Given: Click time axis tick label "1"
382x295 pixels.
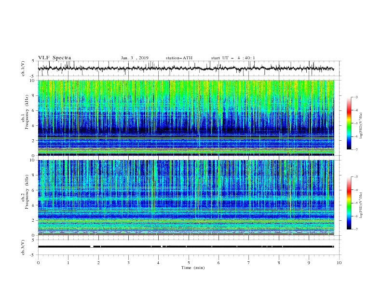Looking at the screenshot, I should 68,263.
